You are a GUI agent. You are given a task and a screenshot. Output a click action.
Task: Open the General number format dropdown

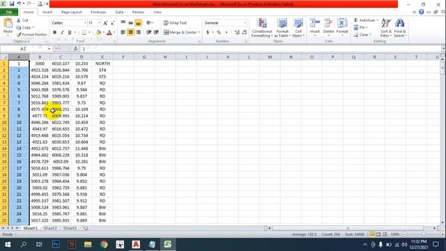tap(245, 23)
